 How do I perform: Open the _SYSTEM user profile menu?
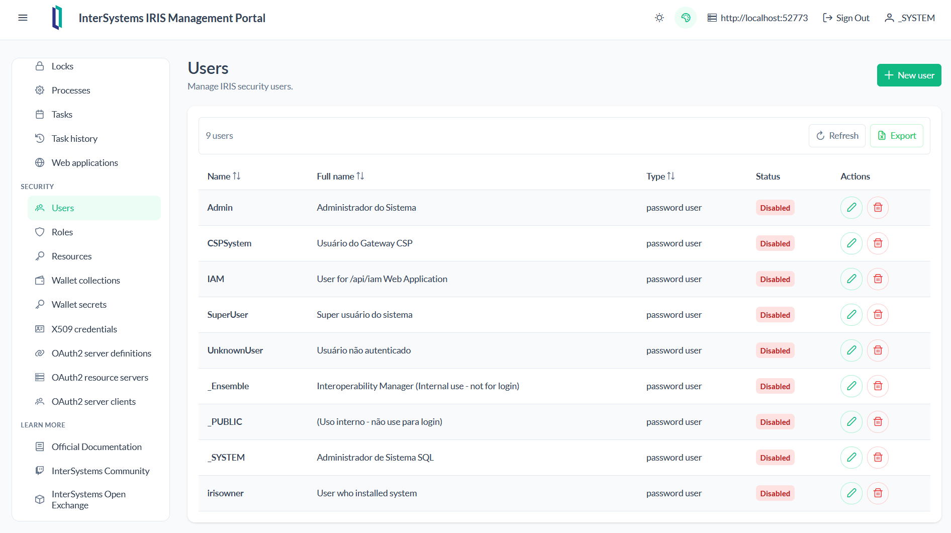(910, 18)
